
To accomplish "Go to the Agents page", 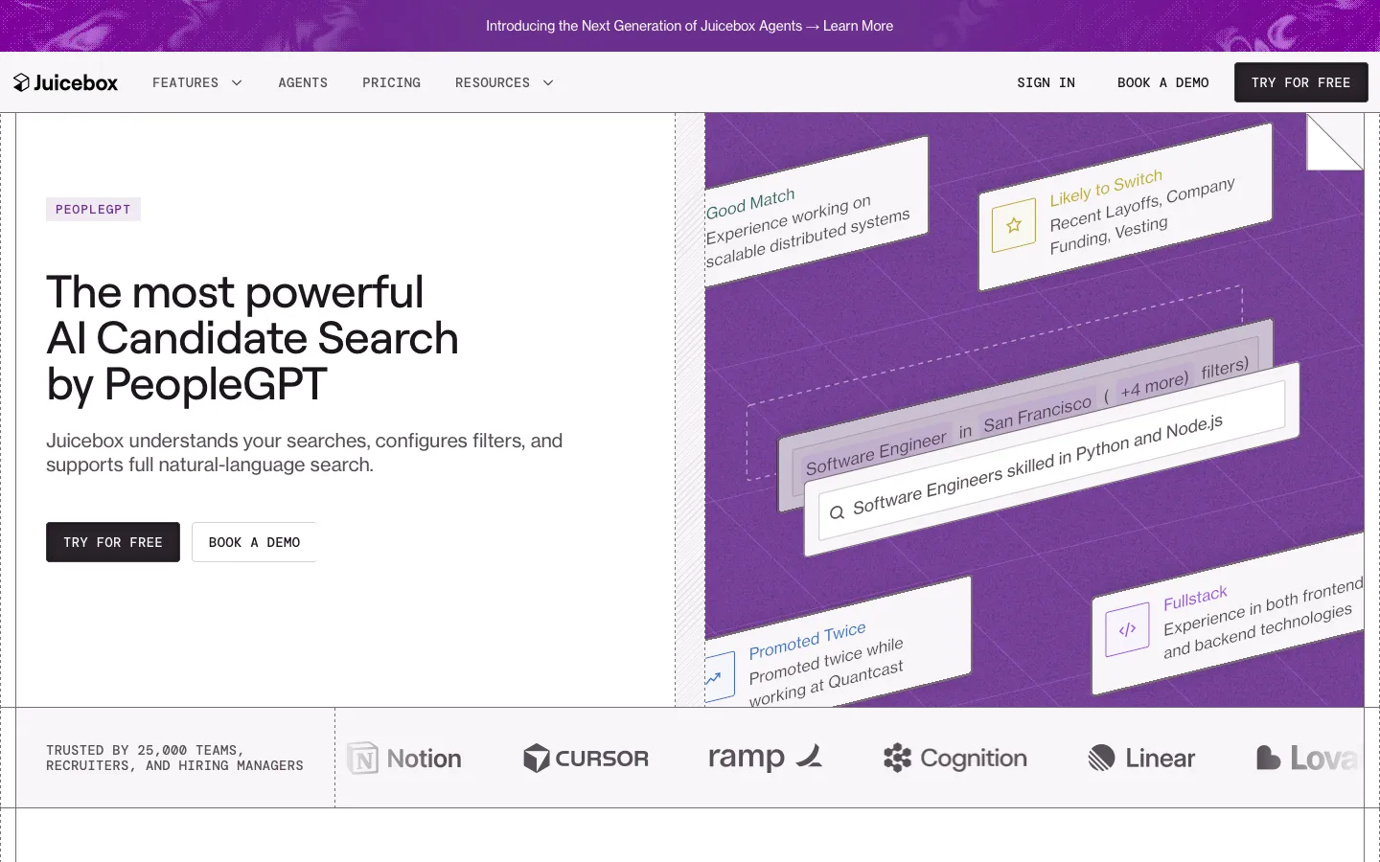I will click(x=303, y=82).
